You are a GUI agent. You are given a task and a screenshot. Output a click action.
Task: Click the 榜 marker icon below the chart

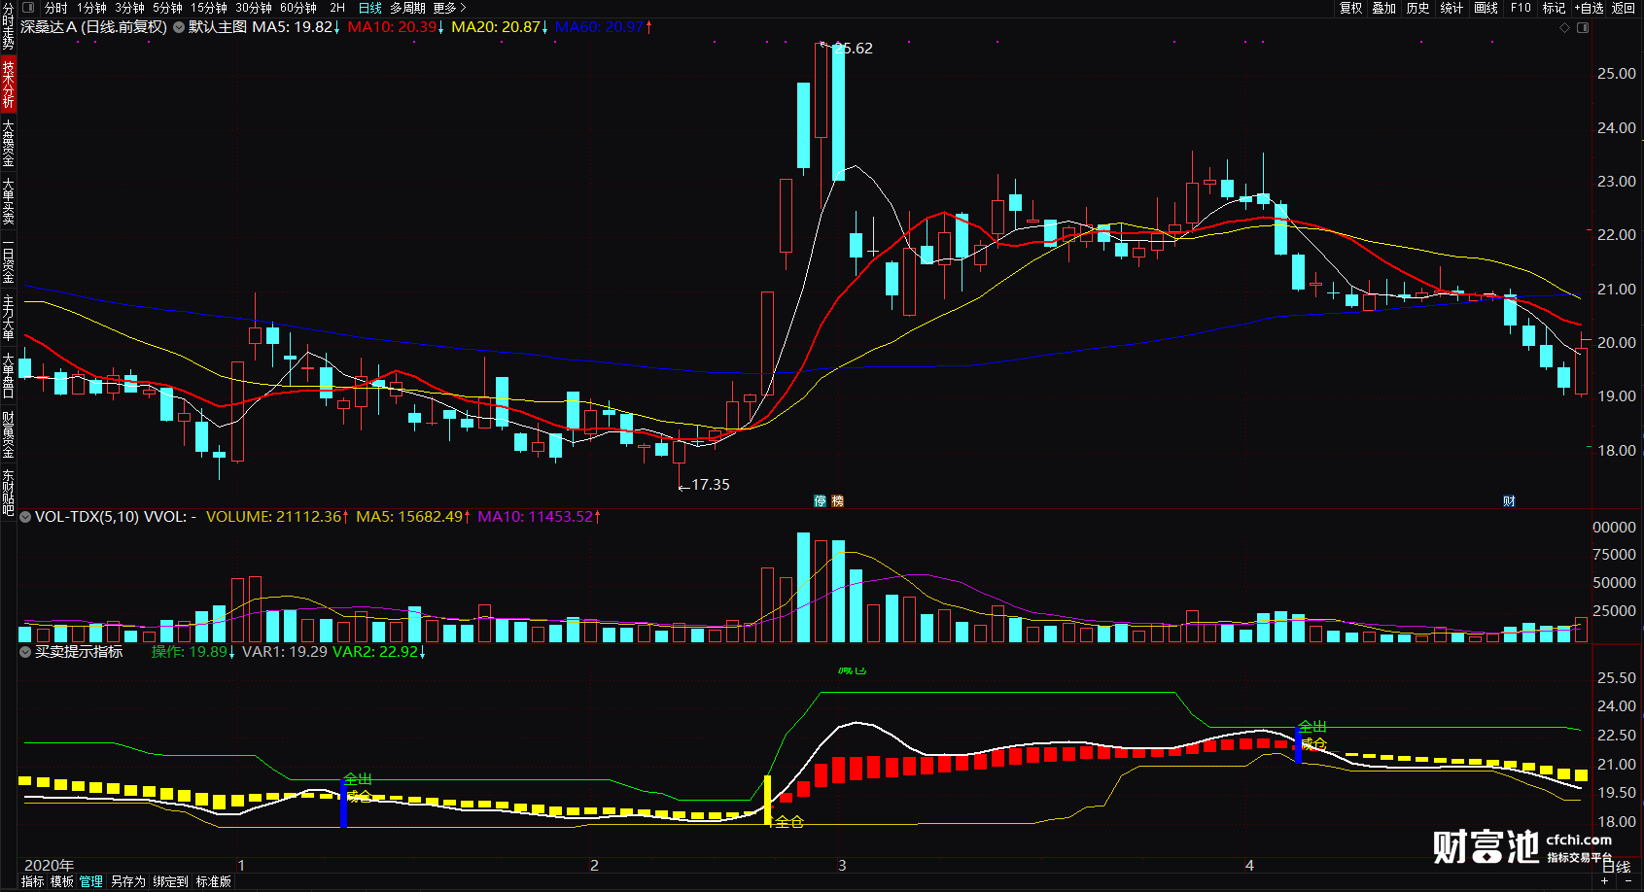pyautogui.click(x=838, y=501)
